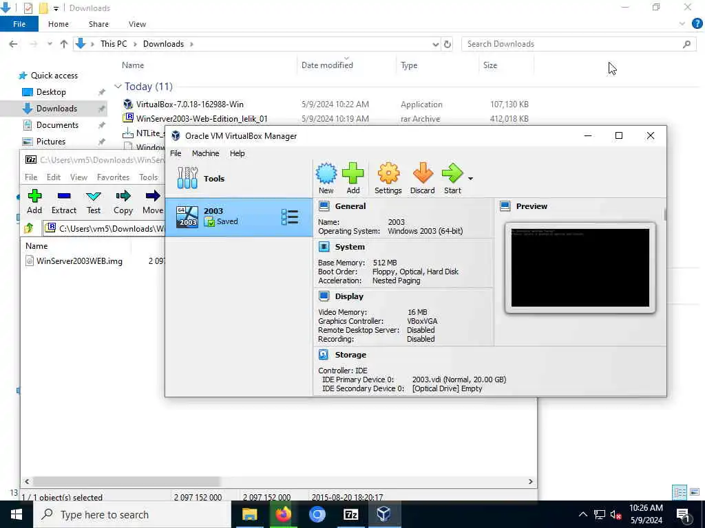705x528 pixels.
Task: Collapse the Today (11) group
Action: [x=118, y=86]
